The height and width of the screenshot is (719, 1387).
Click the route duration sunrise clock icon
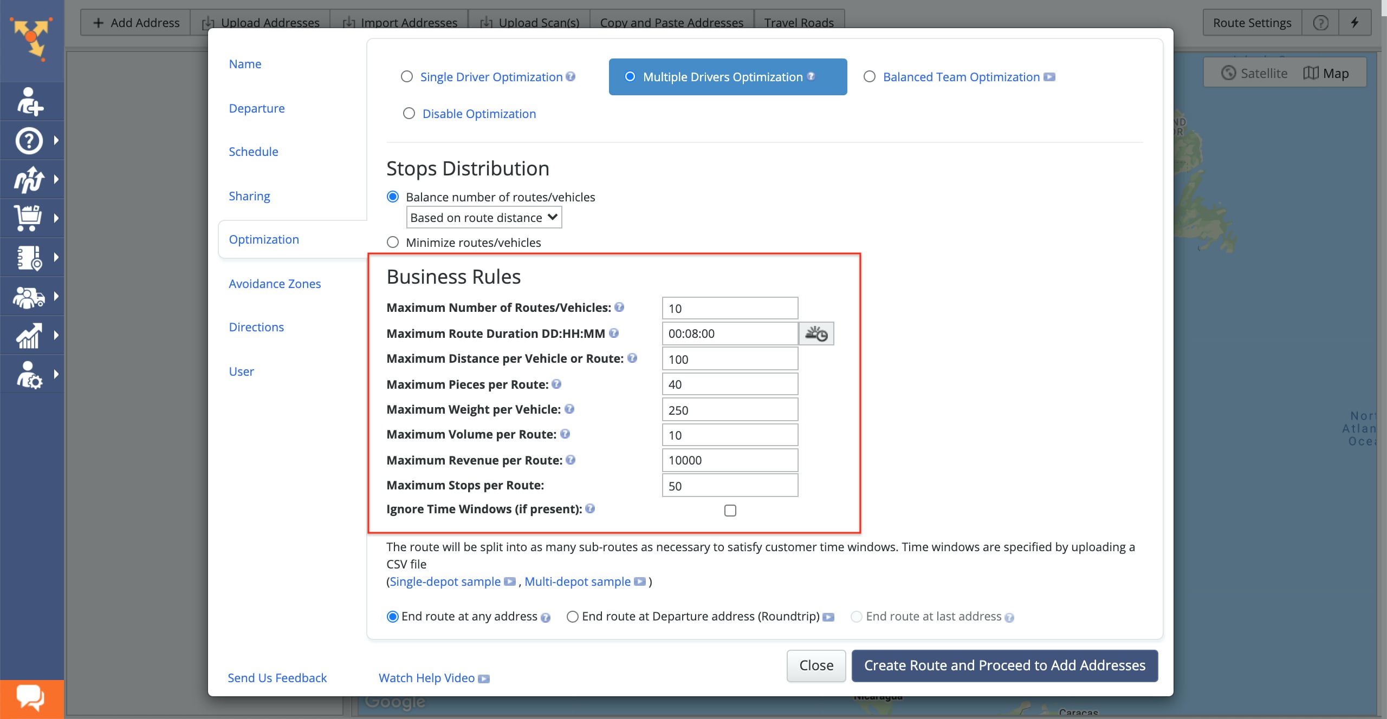click(816, 334)
